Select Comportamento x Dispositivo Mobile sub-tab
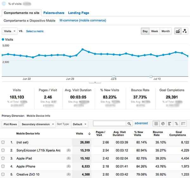The image size is (190, 178). pos(29,21)
